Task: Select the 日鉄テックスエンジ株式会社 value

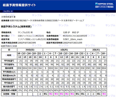Action: coord(31,36)
